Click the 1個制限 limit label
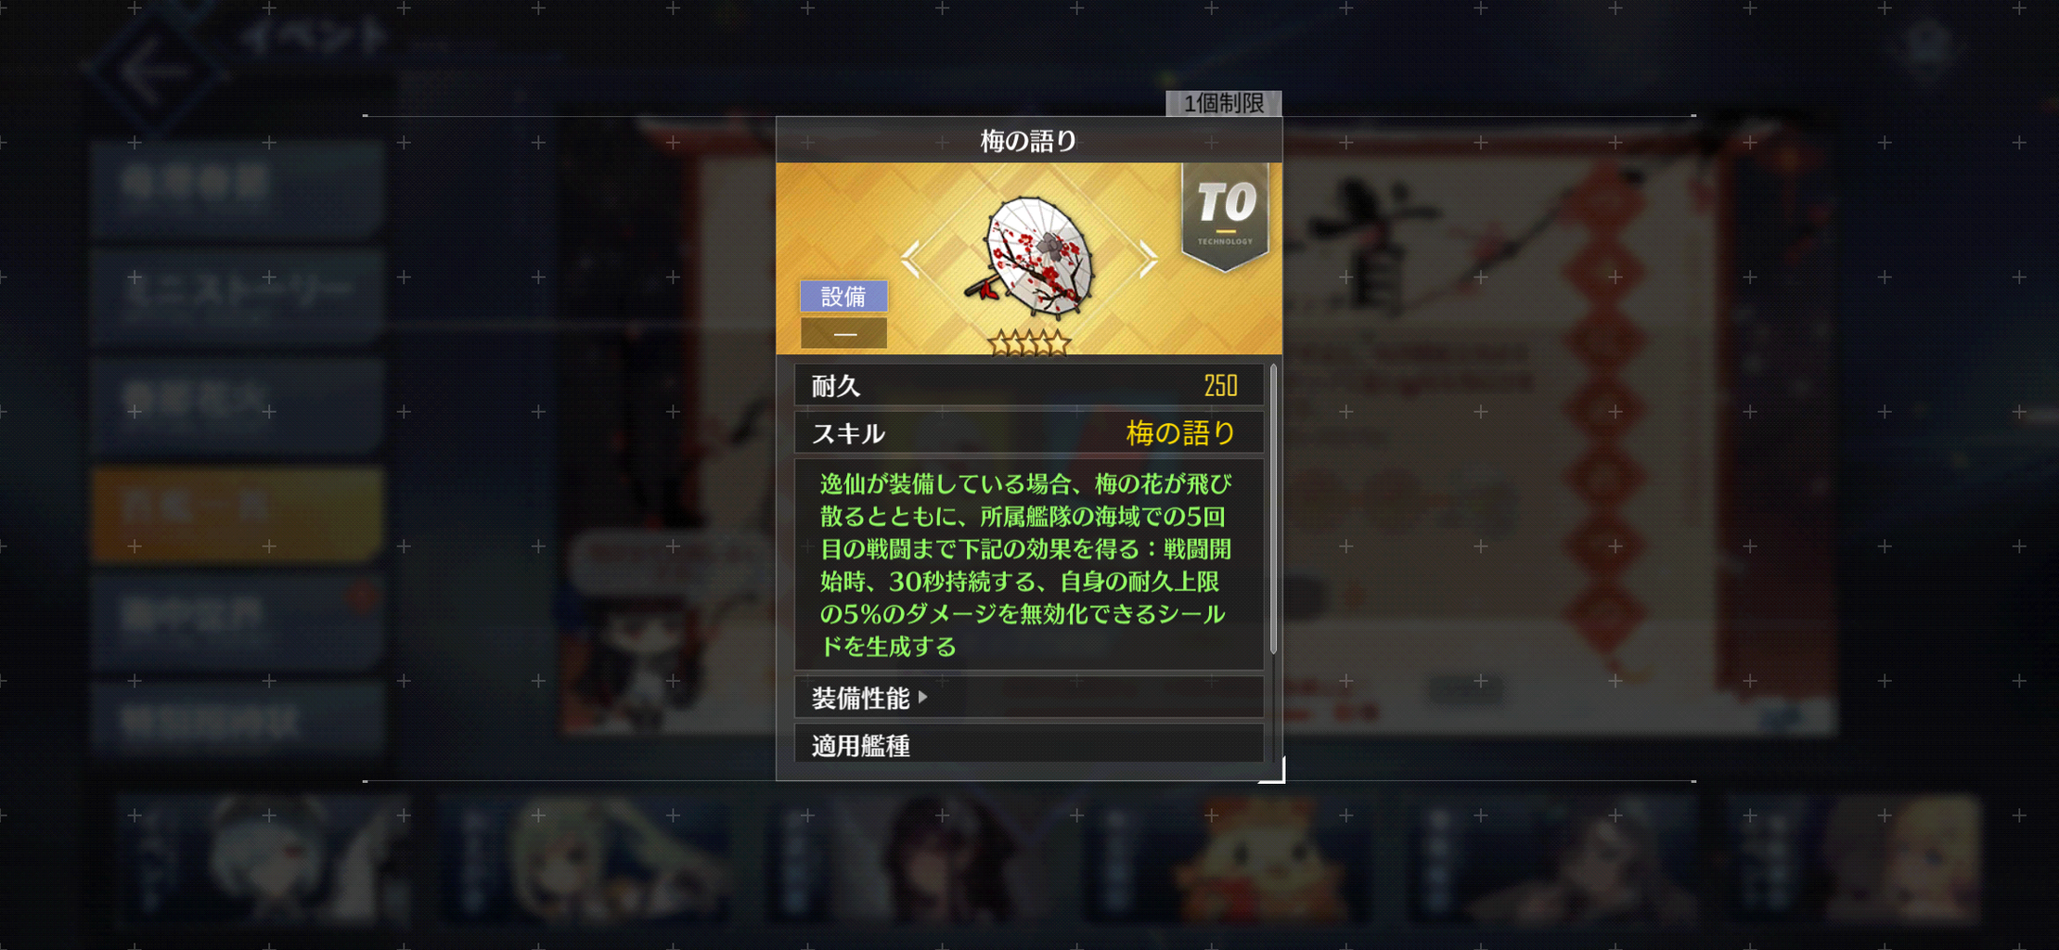 coord(1223,103)
